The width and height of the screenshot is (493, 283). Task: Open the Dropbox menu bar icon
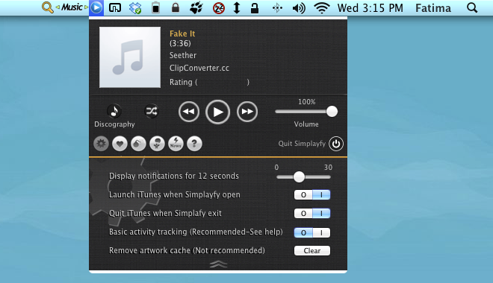[x=135, y=8]
